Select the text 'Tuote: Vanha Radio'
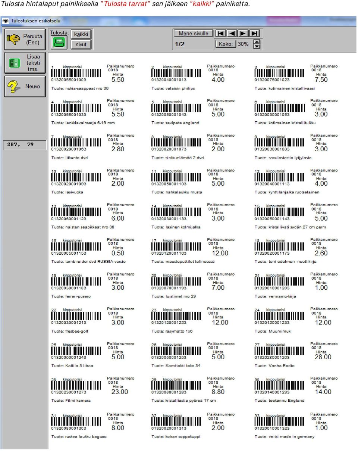The image size is (358, 451). (x=275, y=366)
